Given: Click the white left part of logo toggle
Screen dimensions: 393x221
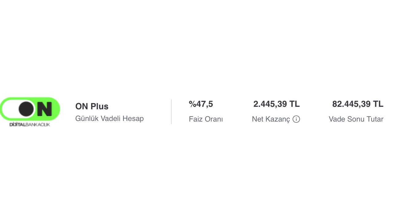Looking at the screenshot, I should click(10, 109).
